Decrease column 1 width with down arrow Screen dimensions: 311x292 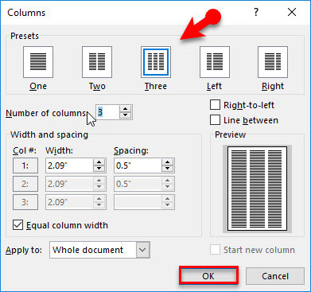click(x=99, y=169)
